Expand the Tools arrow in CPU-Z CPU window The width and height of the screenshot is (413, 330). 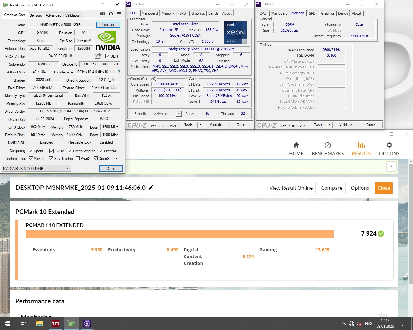coord(200,125)
